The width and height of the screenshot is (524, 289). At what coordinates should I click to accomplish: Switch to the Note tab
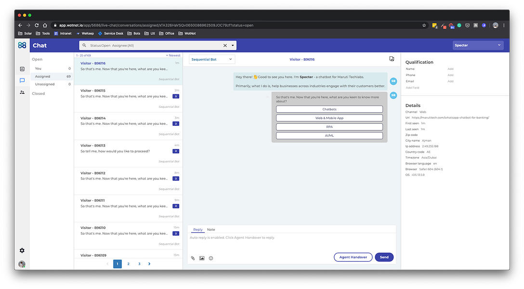pyautogui.click(x=211, y=230)
